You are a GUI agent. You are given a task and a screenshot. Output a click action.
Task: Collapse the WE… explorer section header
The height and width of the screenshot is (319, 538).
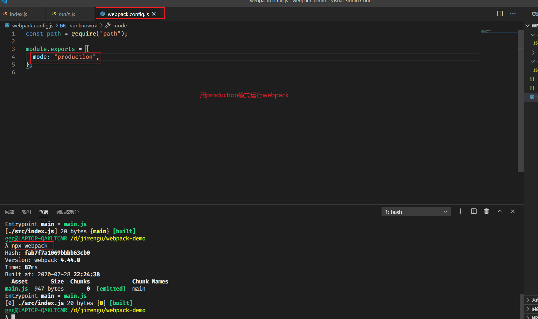click(x=531, y=26)
